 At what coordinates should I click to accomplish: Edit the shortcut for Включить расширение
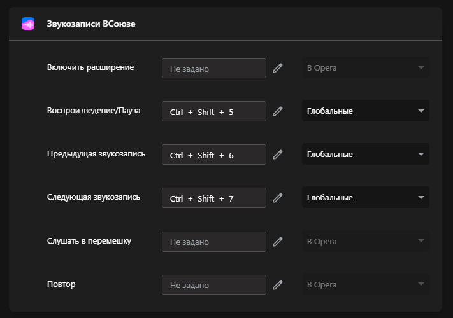click(x=278, y=68)
